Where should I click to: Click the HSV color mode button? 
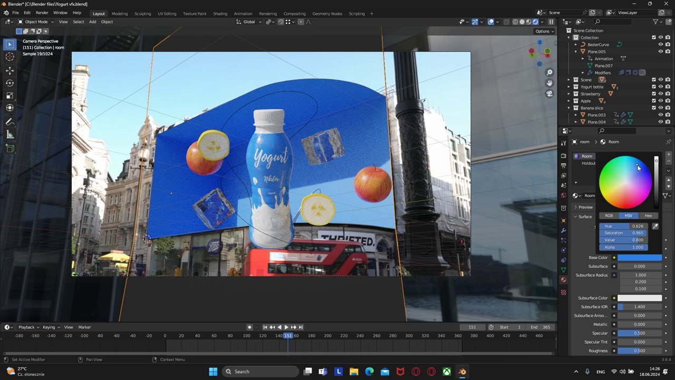(x=629, y=216)
